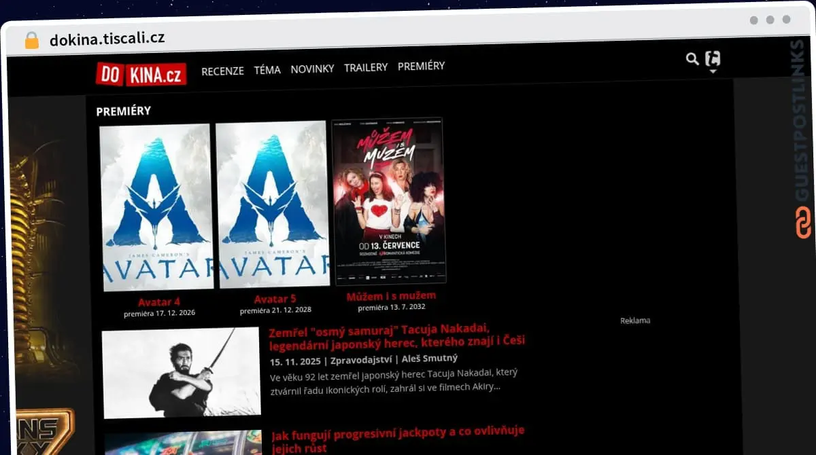
Task: Click the Reklama label
Action: point(635,321)
